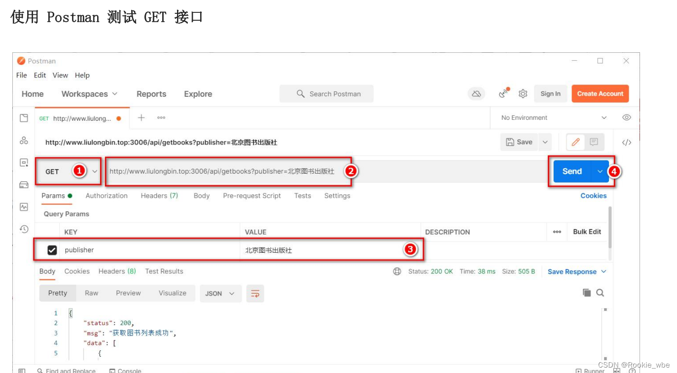
Task: Open the query params column options dots
Action: (557, 232)
